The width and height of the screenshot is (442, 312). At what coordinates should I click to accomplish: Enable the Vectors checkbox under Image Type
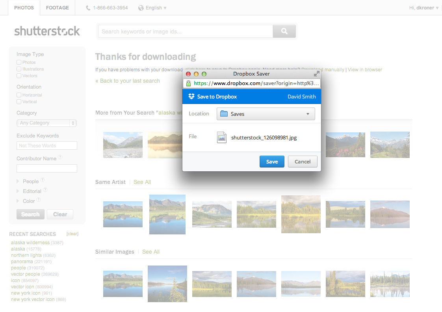[x=18, y=76]
